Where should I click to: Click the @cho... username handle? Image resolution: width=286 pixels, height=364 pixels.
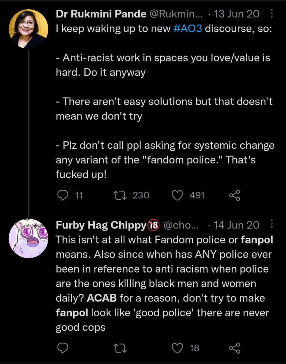click(x=182, y=225)
